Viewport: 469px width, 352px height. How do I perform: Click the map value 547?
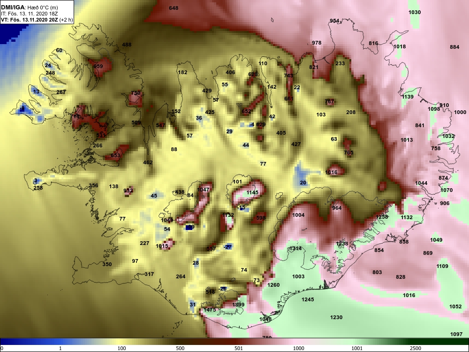click(160, 125)
